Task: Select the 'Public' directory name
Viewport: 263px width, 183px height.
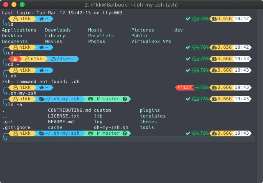Action: pyautogui.click(x=140, y=36)
